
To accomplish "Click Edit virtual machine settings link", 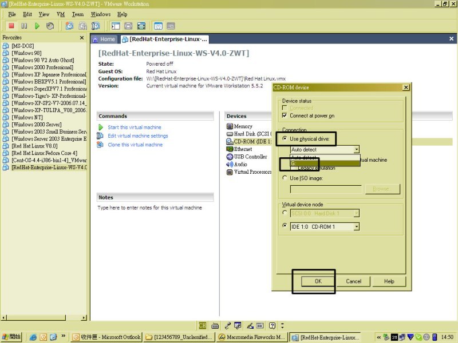I will coord(138,136).
